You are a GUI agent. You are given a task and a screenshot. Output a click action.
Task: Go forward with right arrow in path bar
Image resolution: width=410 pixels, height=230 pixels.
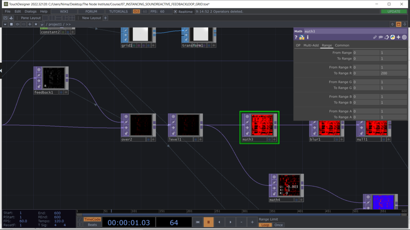24,24
